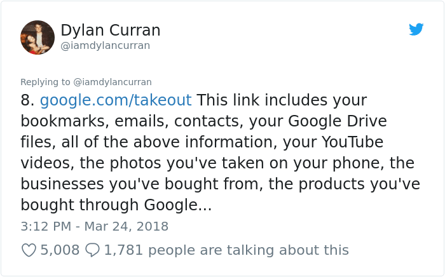Click "Mar 24, 2018" date text
Image resolution: width=445 pixels, height=277 pixels.
127,226
